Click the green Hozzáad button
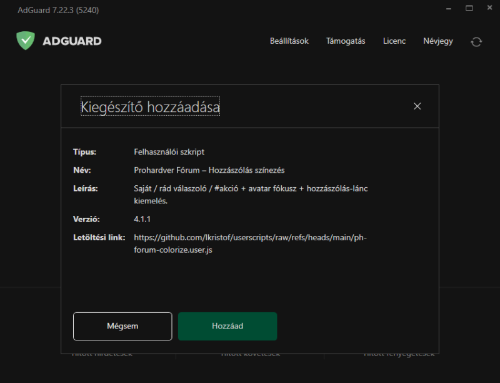 (x=227, y=326)
